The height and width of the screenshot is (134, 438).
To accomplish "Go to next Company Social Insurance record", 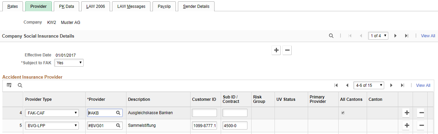I will (x=395, y=36).
